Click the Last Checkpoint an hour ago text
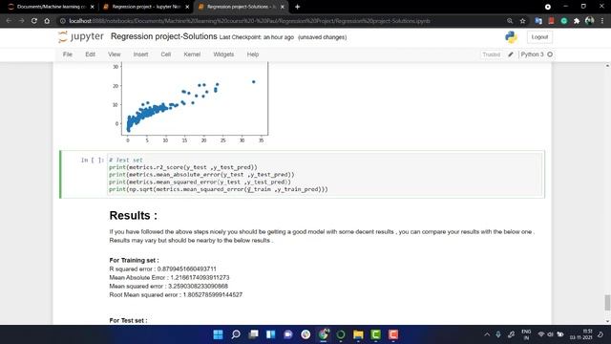Screen dimensions: 611x344 (x=257, y=37)
